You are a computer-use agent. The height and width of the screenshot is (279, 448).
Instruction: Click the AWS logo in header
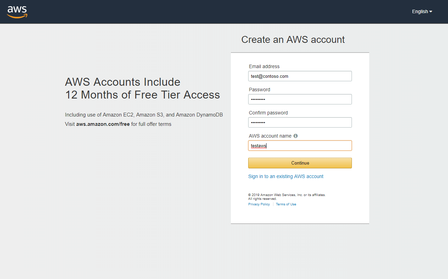[17, 12]
